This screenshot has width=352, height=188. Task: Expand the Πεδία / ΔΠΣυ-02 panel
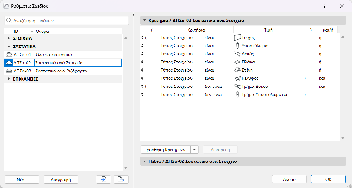tap(144, 161)
